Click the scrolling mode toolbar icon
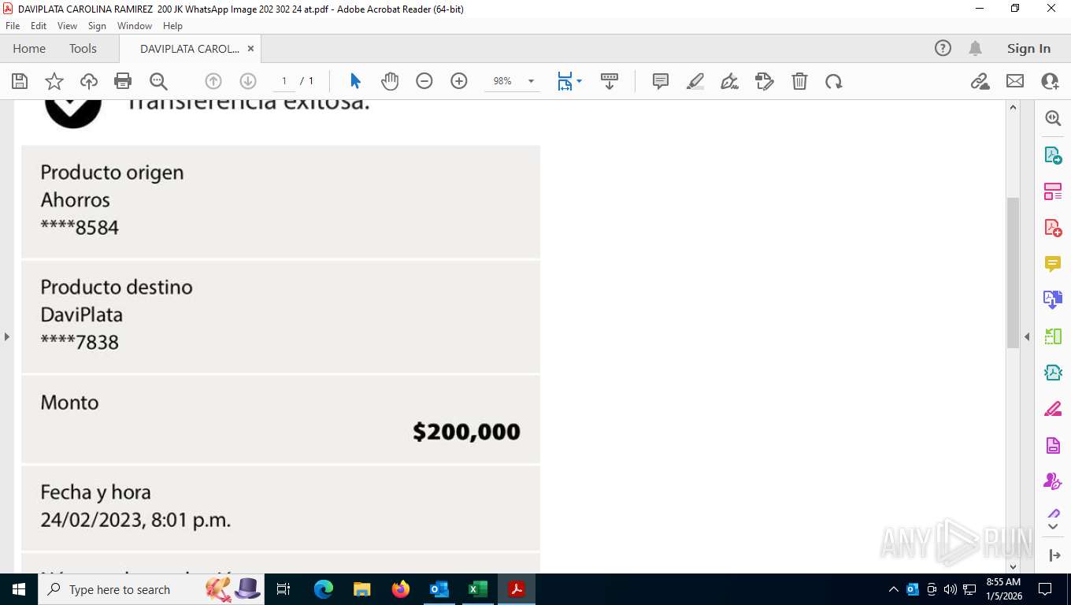 coord(609,81)
